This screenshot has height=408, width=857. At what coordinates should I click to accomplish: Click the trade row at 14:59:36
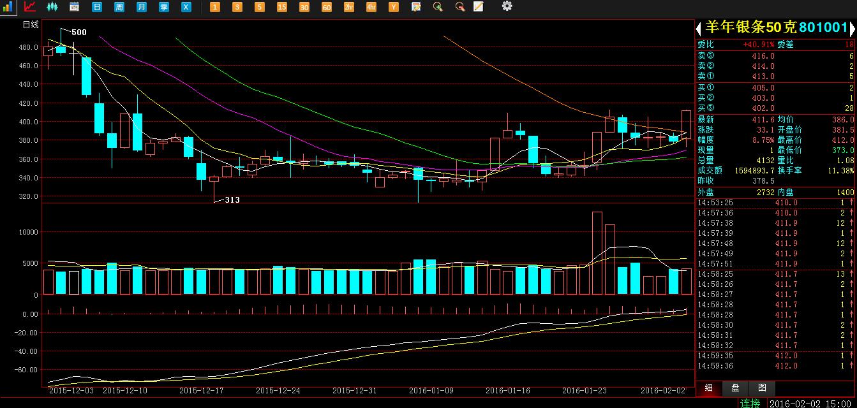pos(775,366)
